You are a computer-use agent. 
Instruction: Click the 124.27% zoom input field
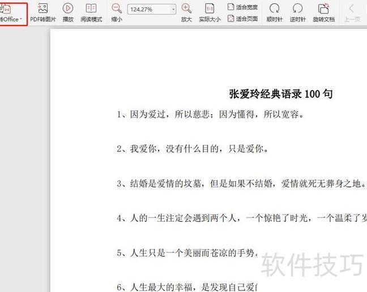(x=149, y=10)
